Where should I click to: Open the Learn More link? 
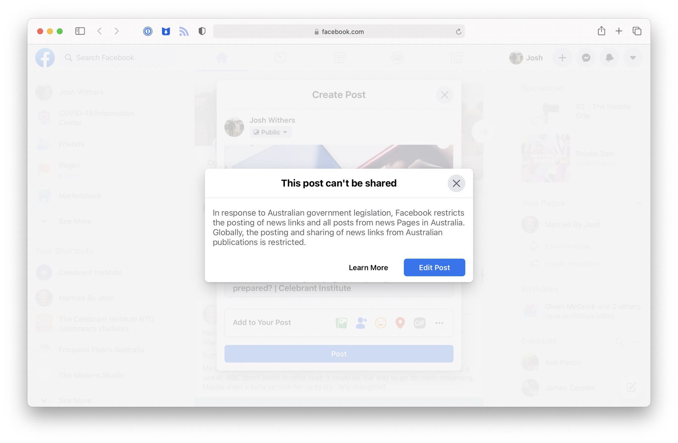[x=368, y=268]
